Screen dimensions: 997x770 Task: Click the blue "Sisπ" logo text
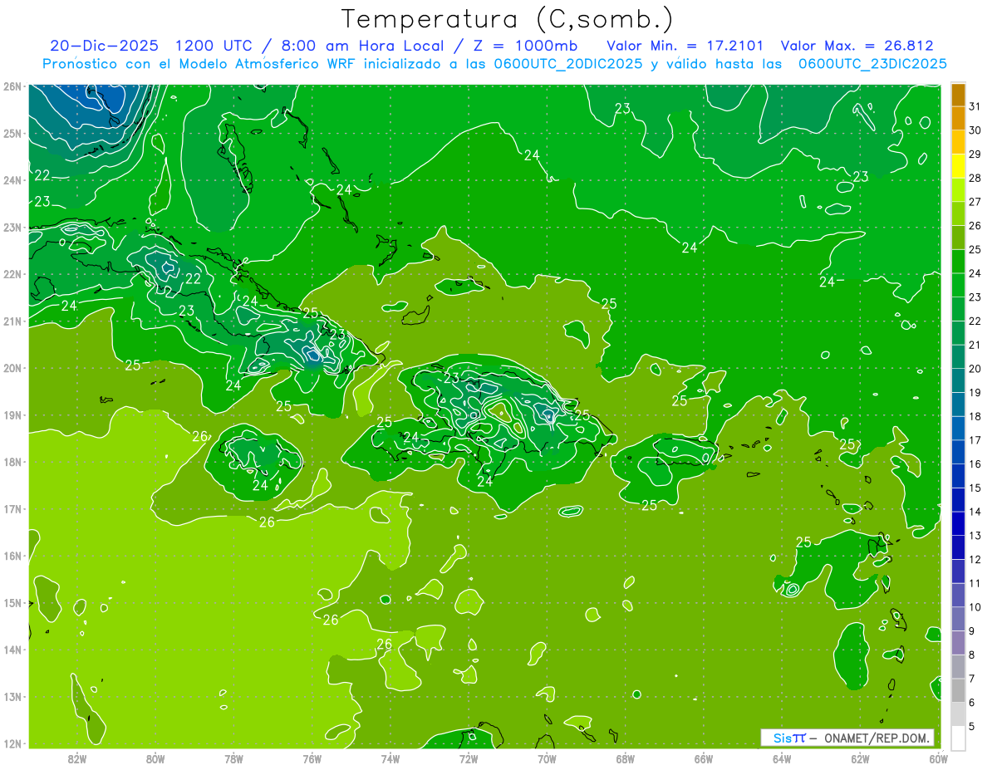789,738
